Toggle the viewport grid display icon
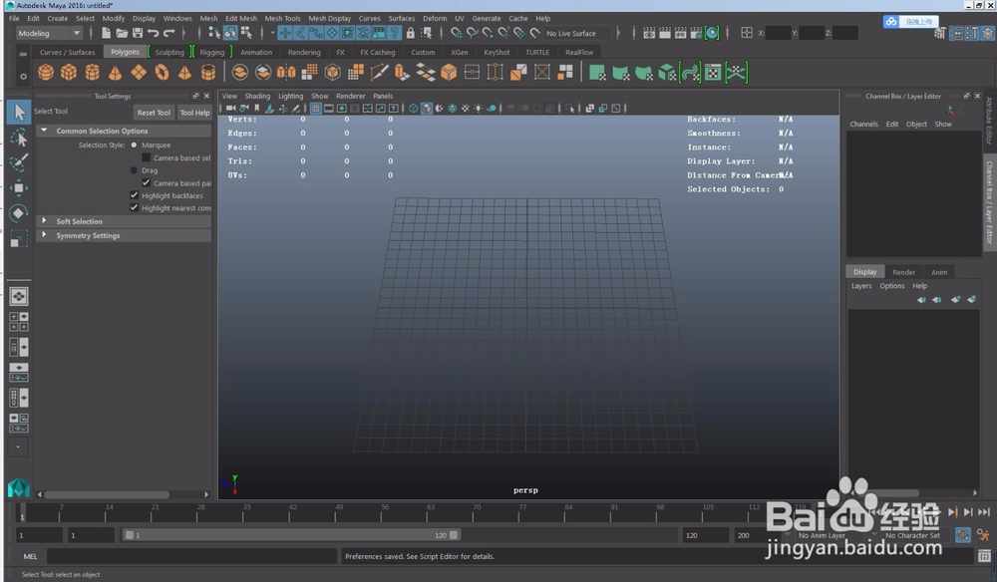This screenshot has width=997, height=582. pos(315,109)
